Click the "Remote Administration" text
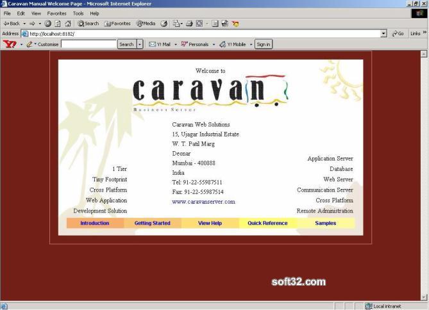This screenshot has height=310, width=429. point(324,211)
